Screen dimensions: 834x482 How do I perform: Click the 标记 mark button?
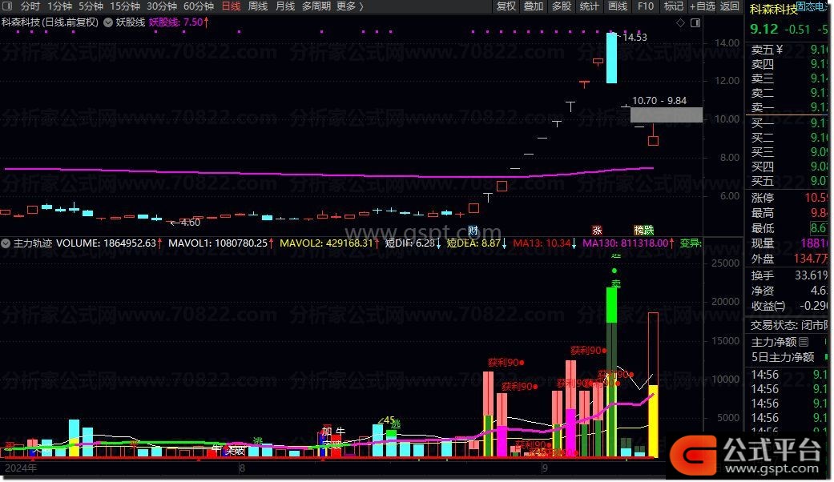[x=674, y=6]
